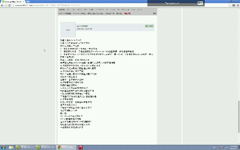Close the Samsung Galaxy Tab tab
The height and width of the screenshot is (150, 240).
coord(24,1)
